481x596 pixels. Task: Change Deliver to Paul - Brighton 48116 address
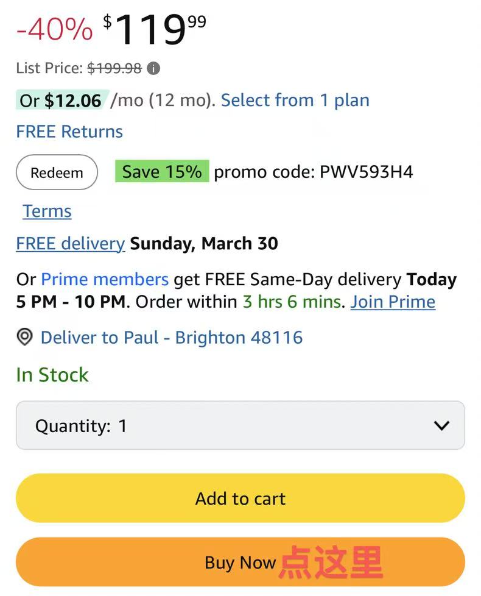[171, 338]
